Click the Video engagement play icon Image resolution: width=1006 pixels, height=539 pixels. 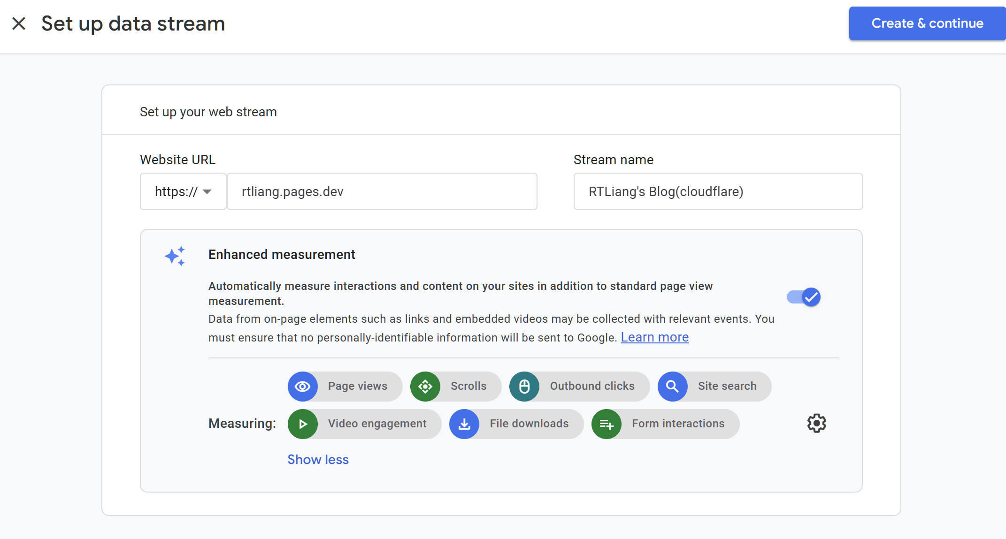tap(303, 424)
